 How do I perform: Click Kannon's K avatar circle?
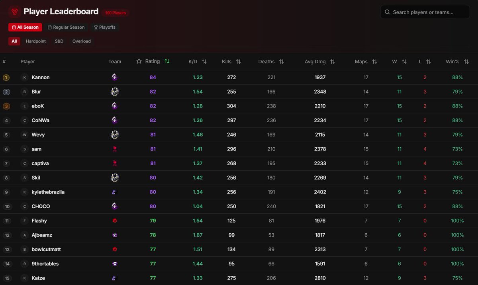point(24,77)
